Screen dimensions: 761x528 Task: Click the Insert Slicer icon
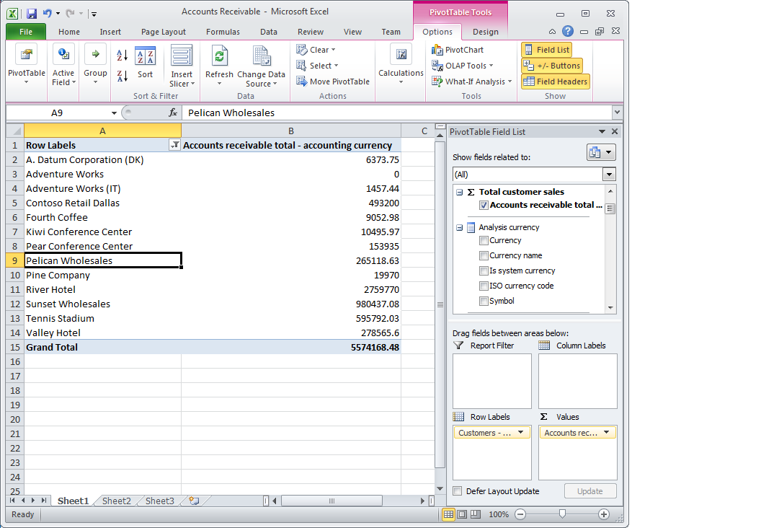click(182, 57)
